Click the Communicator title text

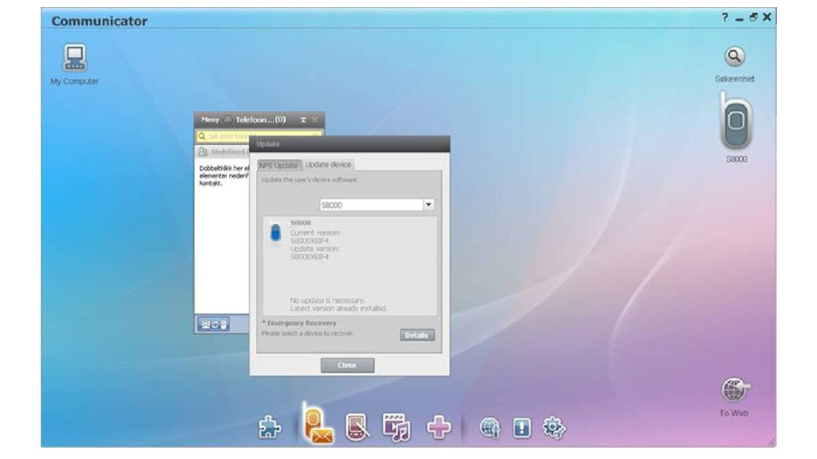click(99, 22)
